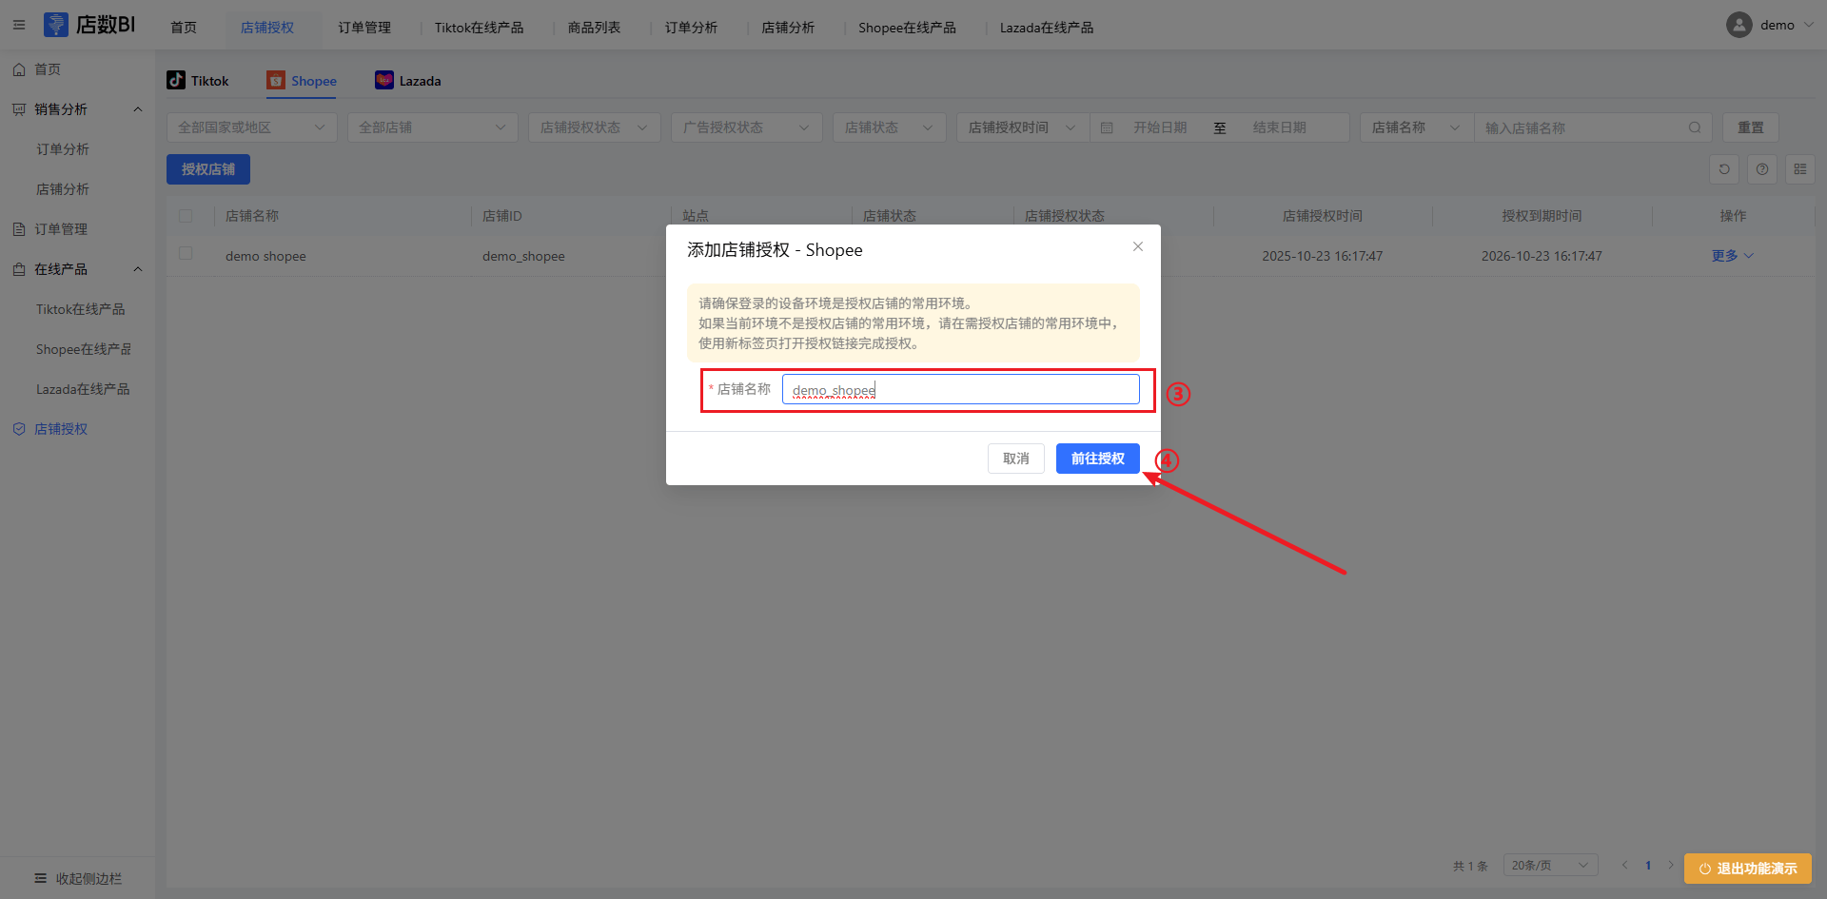Click the column settings grid icon
This screenshot has height=899, width=1827.
click(x=1800, y=169)
